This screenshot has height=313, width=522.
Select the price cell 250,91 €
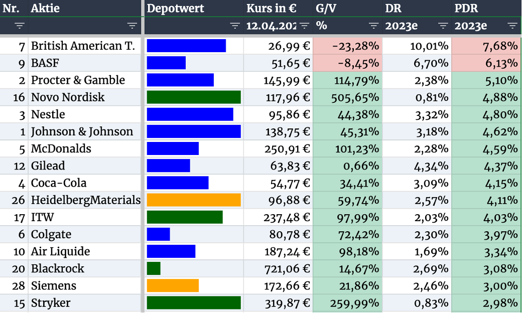click(278, 148)
